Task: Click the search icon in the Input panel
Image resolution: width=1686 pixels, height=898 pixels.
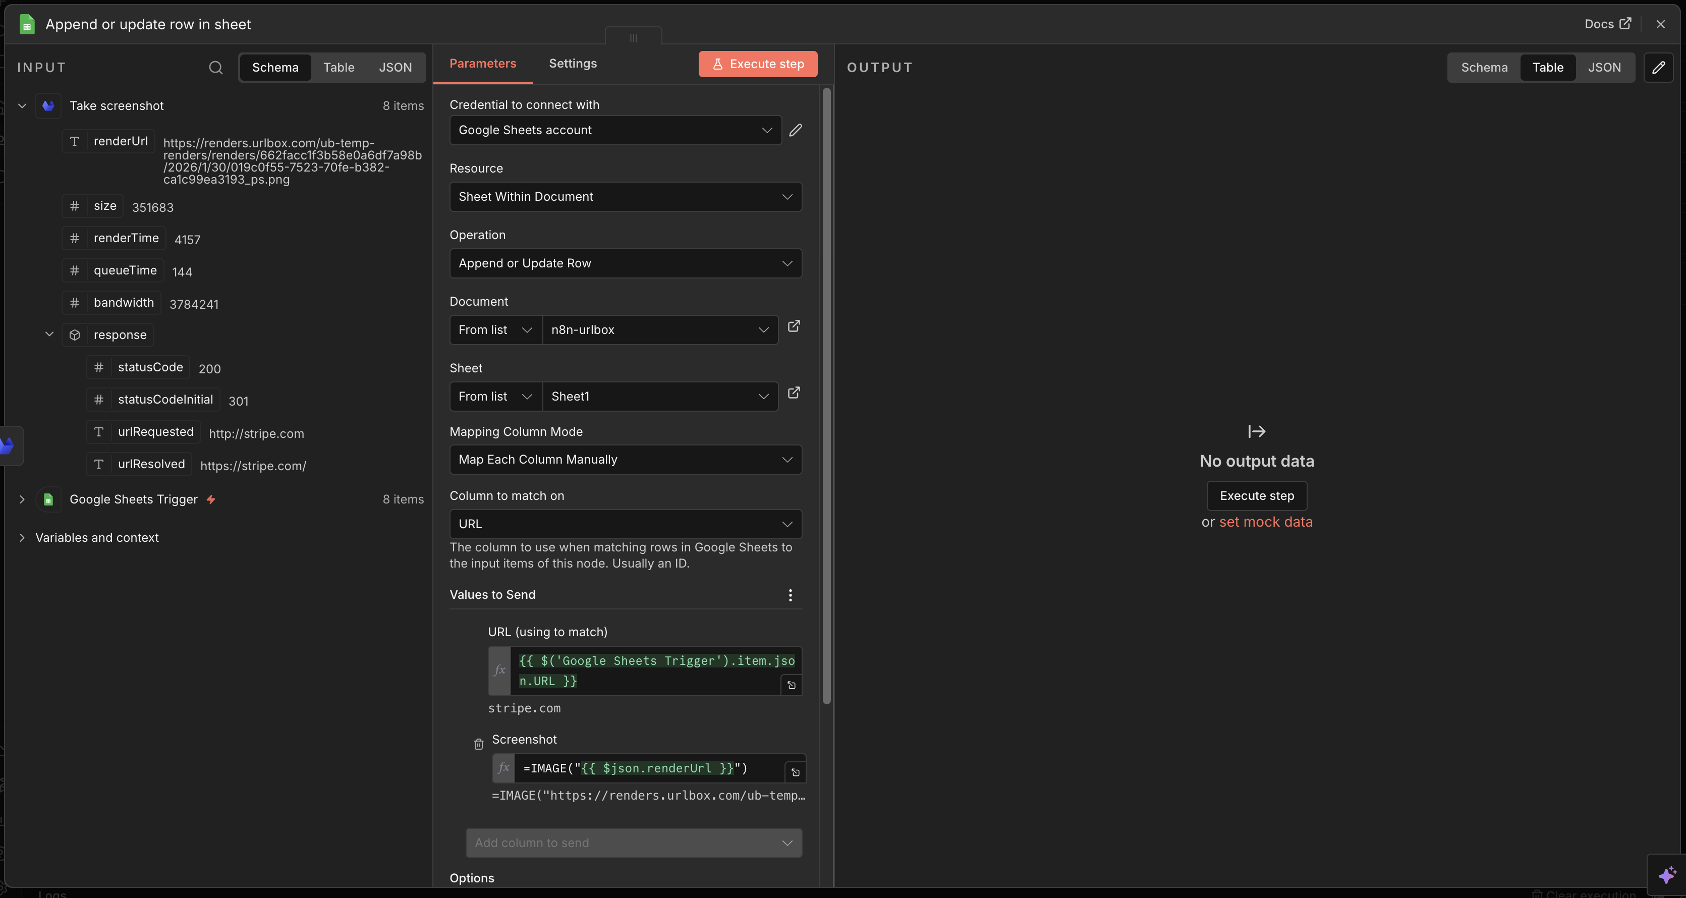Action: [216, 68]
